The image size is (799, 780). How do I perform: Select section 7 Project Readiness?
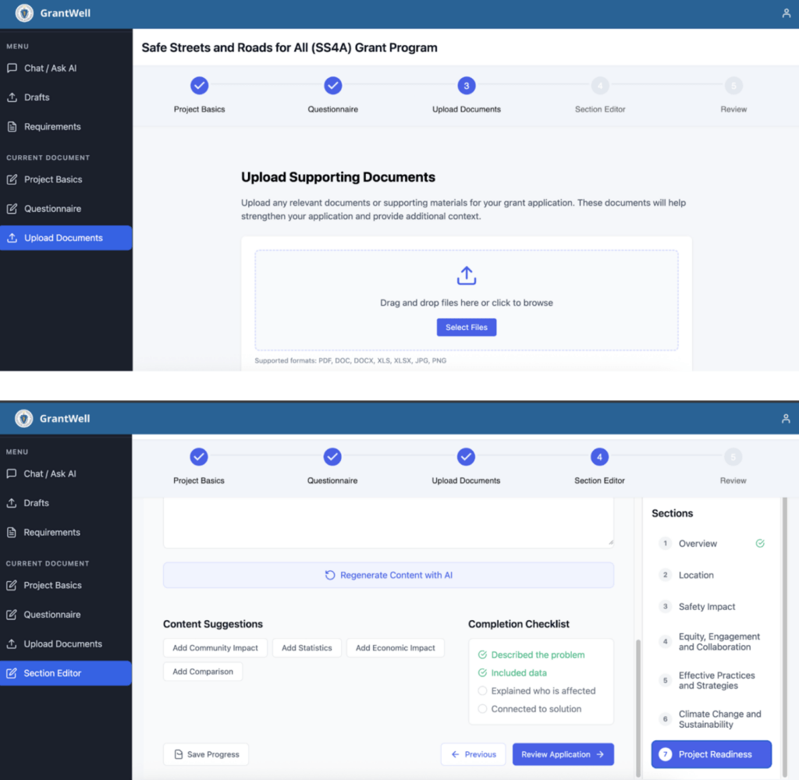click(x=712, y=754)
